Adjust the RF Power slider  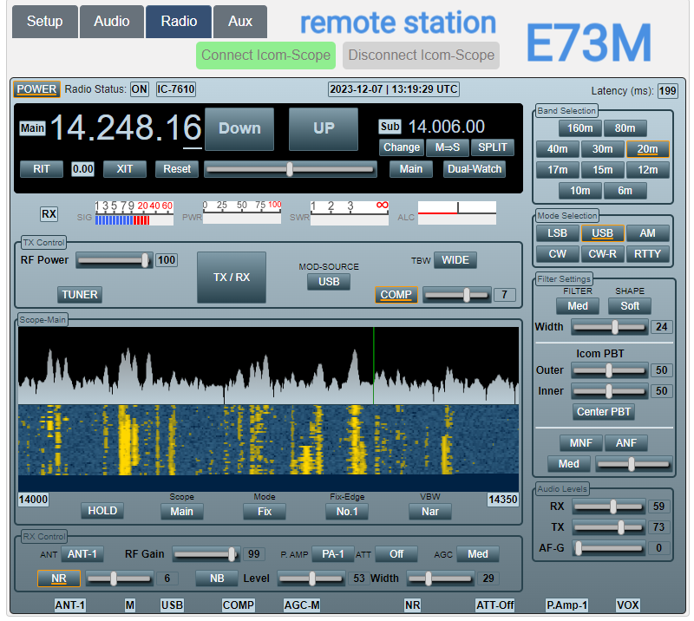click(x=114, y=260)
